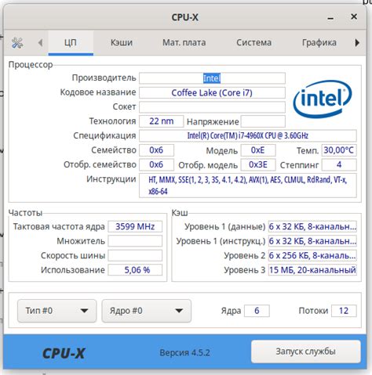372x375 pixels.
Task: Open the Ядро #0 dropdown
Action: point(146,311)
